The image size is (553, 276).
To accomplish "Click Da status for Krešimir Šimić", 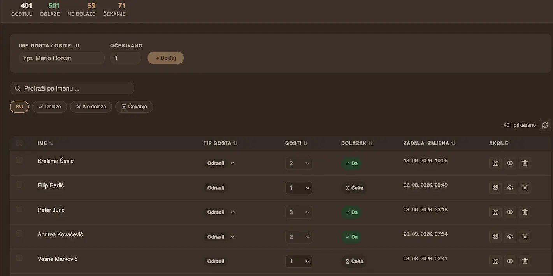I will tap(351, 163).
